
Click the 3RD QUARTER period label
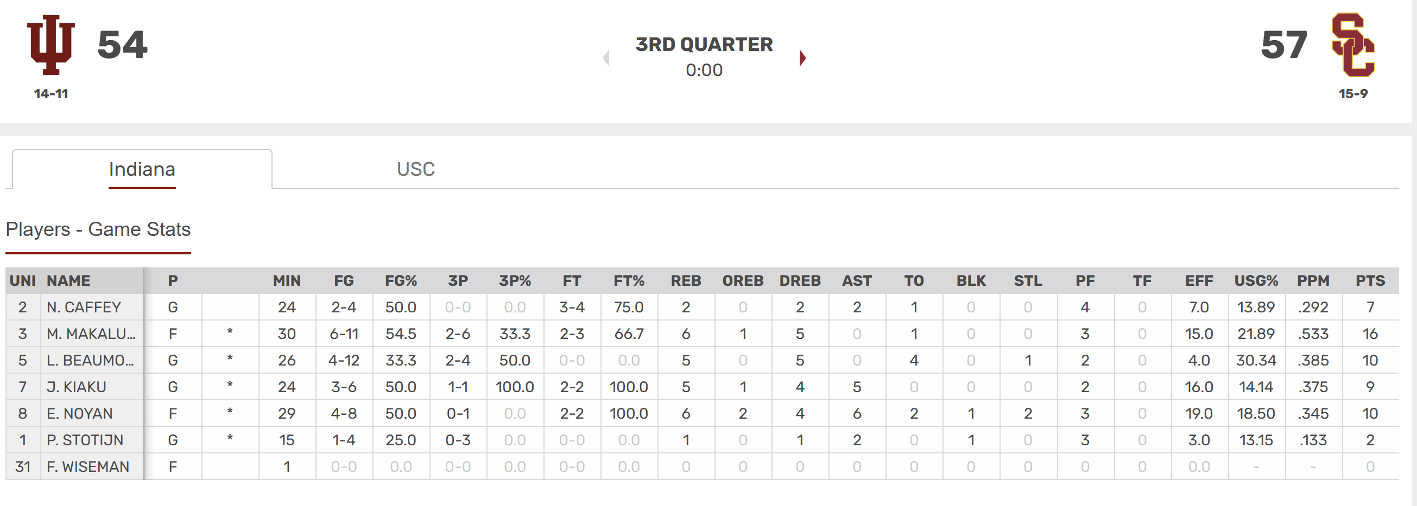point(704,44)
